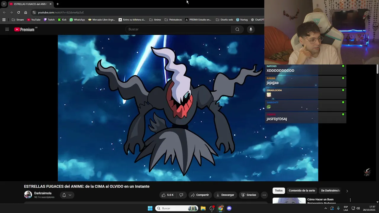Open Airtm billetera bookmark
The width and height of the screenshot is (379, 213).
132,20
